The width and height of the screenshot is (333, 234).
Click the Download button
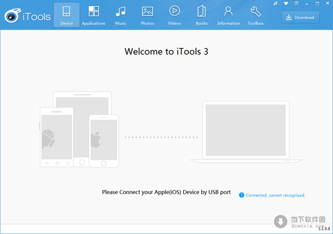[300, 17]
